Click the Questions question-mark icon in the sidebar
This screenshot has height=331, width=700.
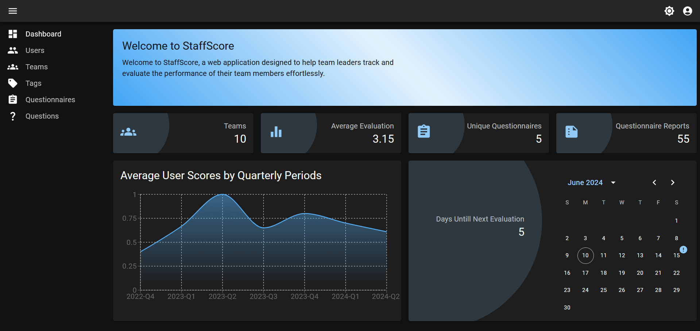click(x=13, y=116)
